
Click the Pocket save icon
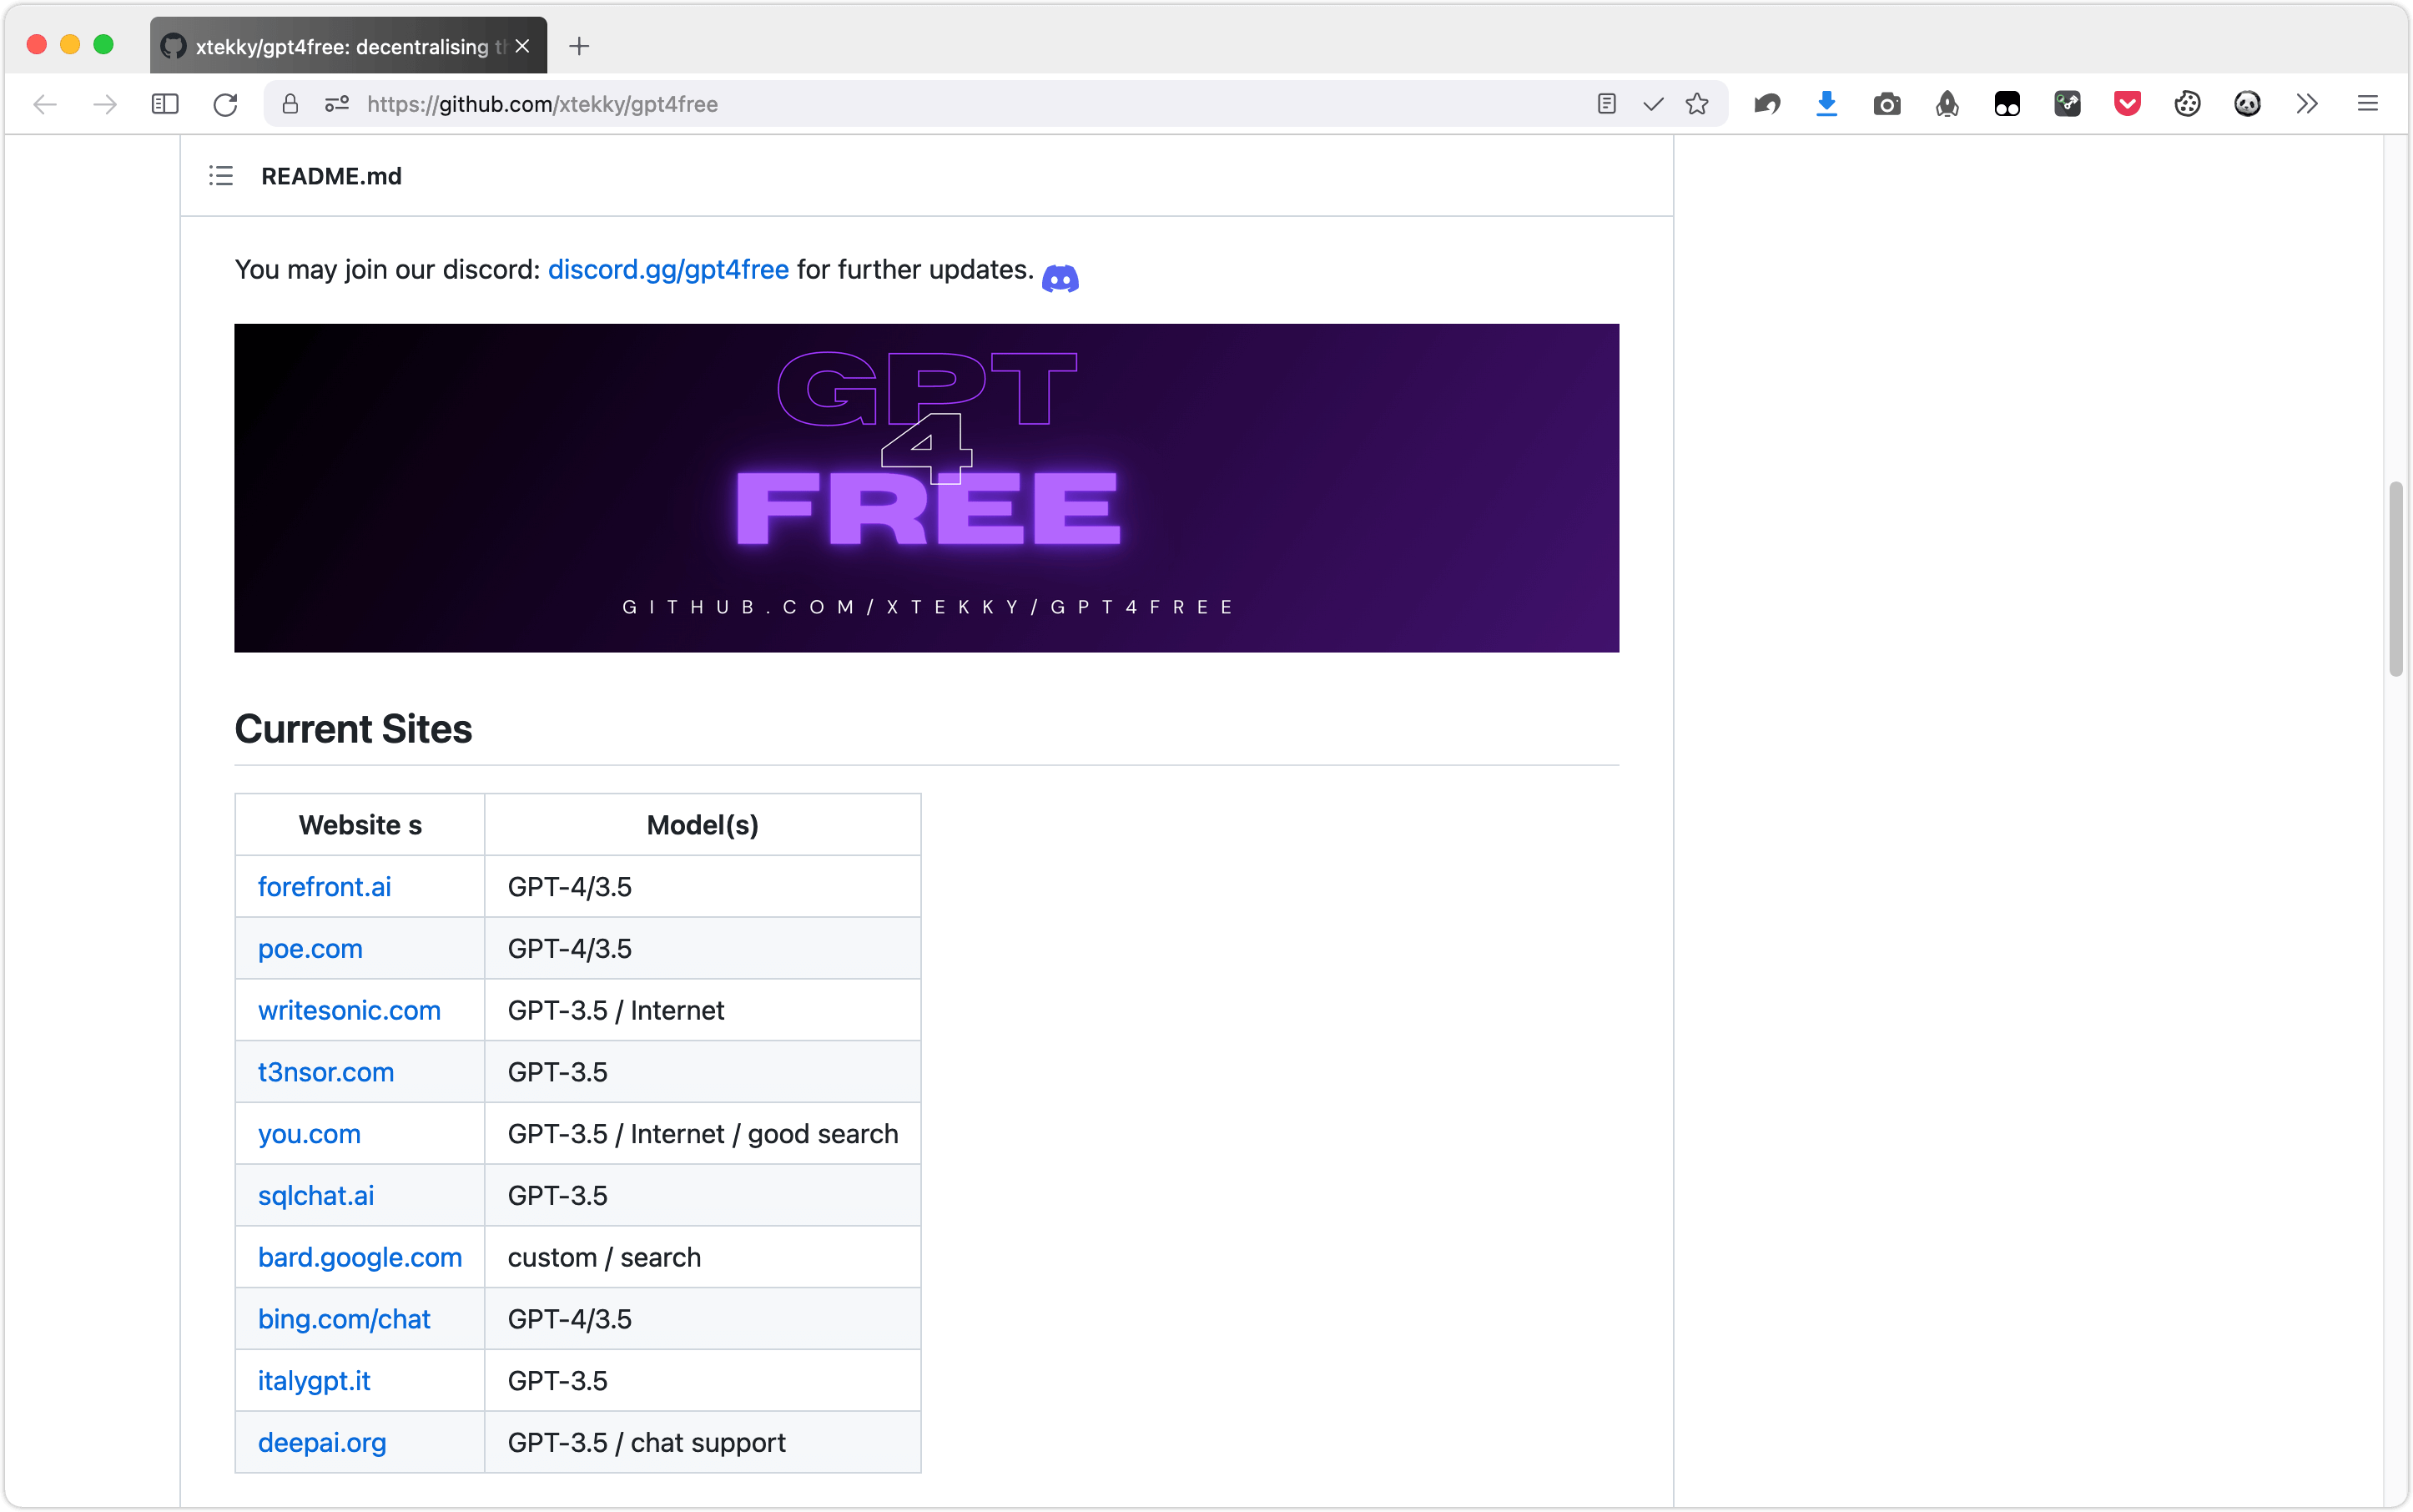(2127, 104)
